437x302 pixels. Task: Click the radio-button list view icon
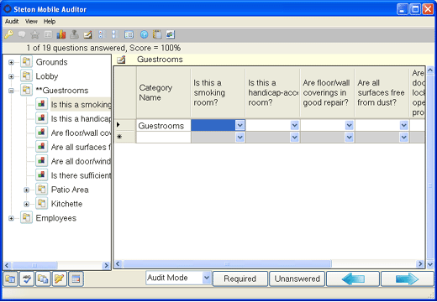coord(102,34)
